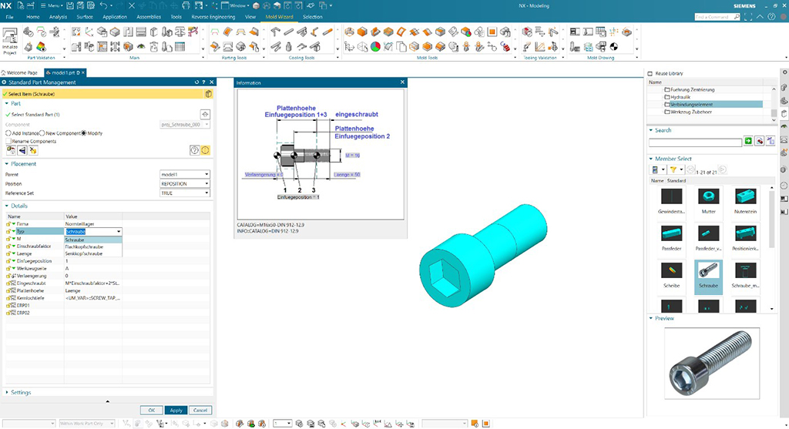Click the spreadsheet table icon in the Main group

[180, 47]
